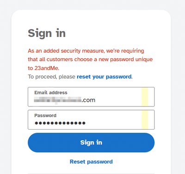The image size is (185, 174).
Task: Click the blurred email address text
Action: tap(58, 99)
